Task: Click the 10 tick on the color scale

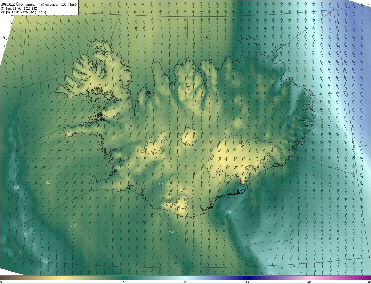Action: coord(185,282)
